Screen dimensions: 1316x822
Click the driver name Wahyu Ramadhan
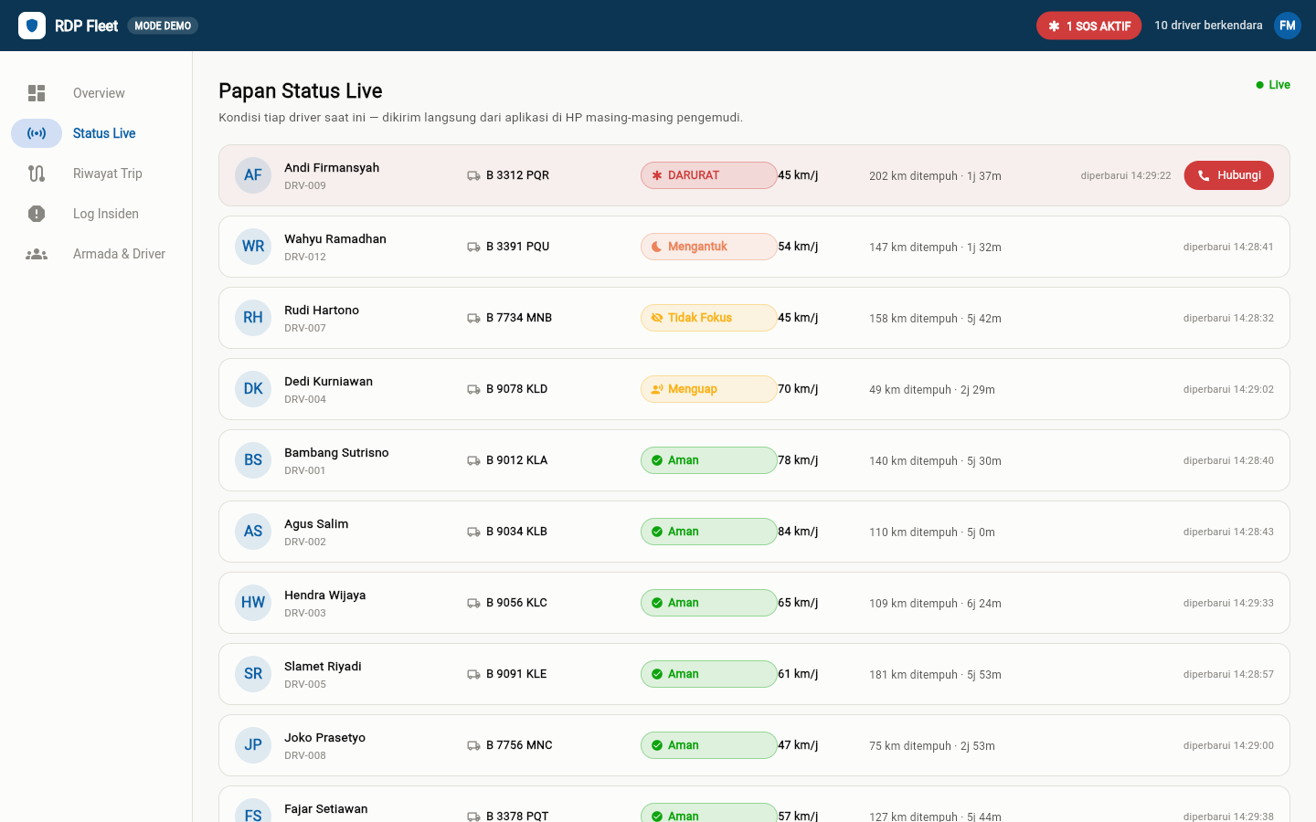tap(335, 239)
